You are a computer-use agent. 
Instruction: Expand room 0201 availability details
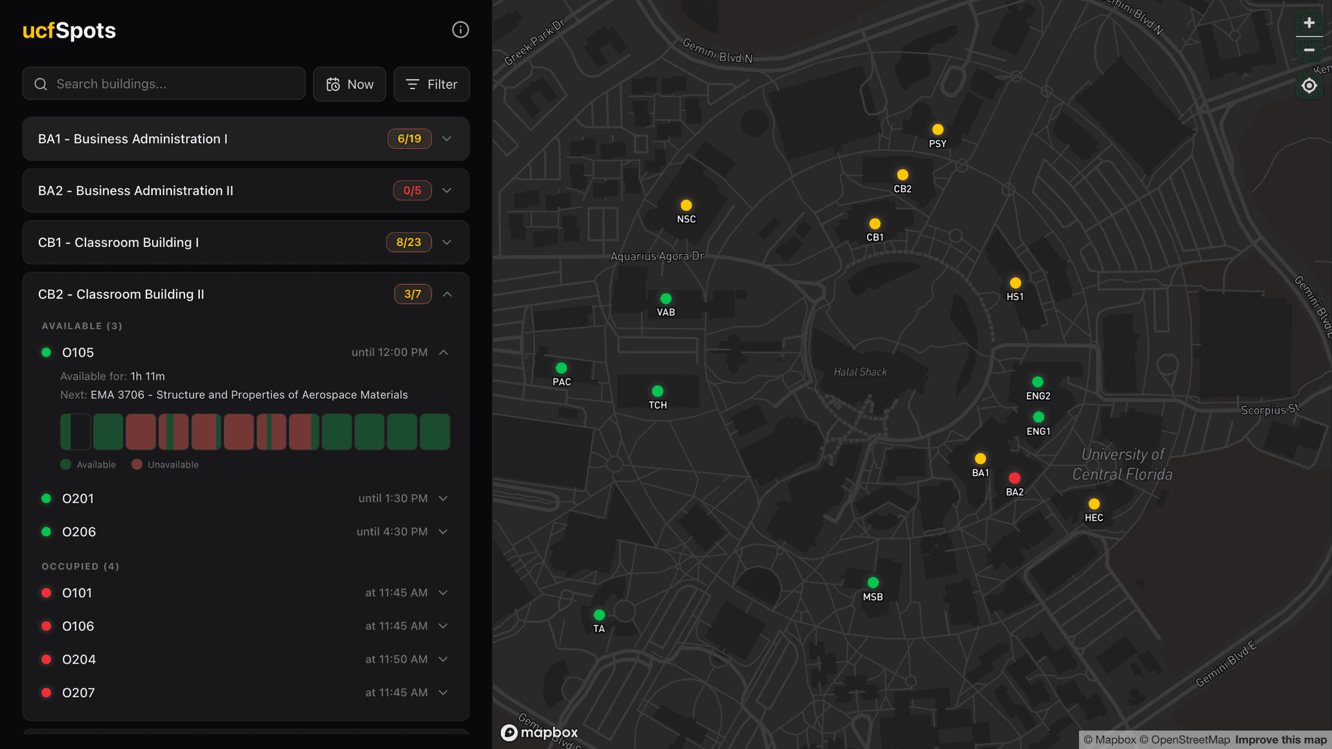(443, 499)
